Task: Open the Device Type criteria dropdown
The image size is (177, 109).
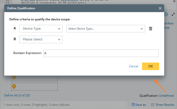Action: 41,29
